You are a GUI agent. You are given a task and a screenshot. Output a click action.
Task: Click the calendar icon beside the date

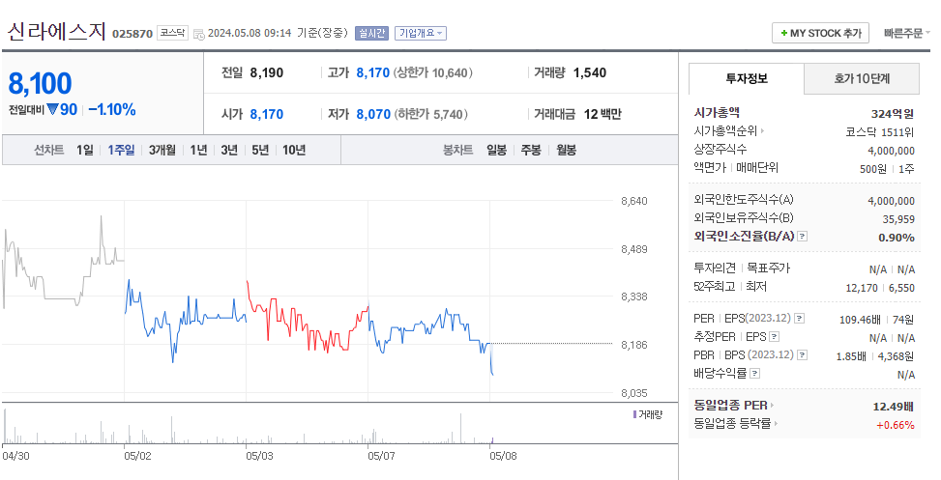(198, 34)
